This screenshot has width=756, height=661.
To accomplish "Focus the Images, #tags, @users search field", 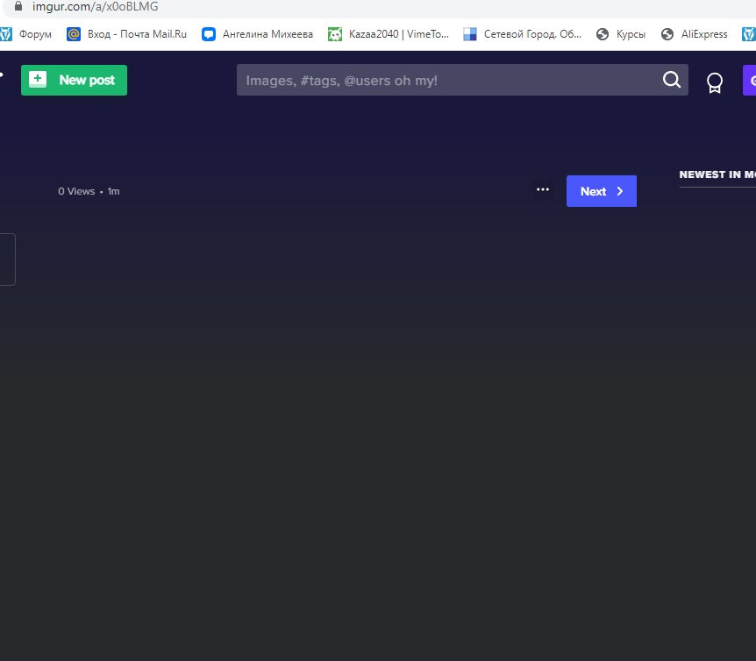I will click(x=447, y=81).
